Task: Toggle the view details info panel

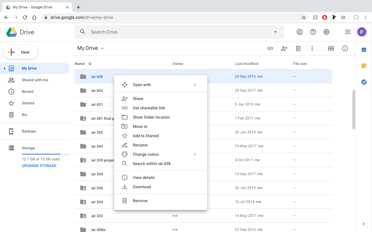Action: click(x=345, y=48)
